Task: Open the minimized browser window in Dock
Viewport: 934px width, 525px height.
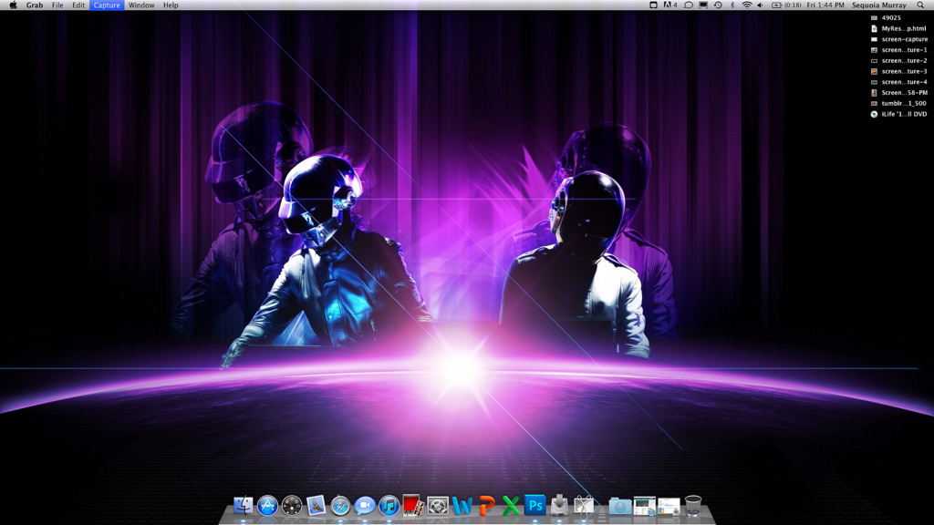Action: coord(645,507)
